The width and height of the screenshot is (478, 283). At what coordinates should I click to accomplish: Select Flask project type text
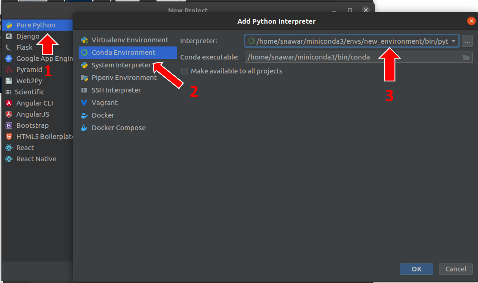(x=24, y=48)
